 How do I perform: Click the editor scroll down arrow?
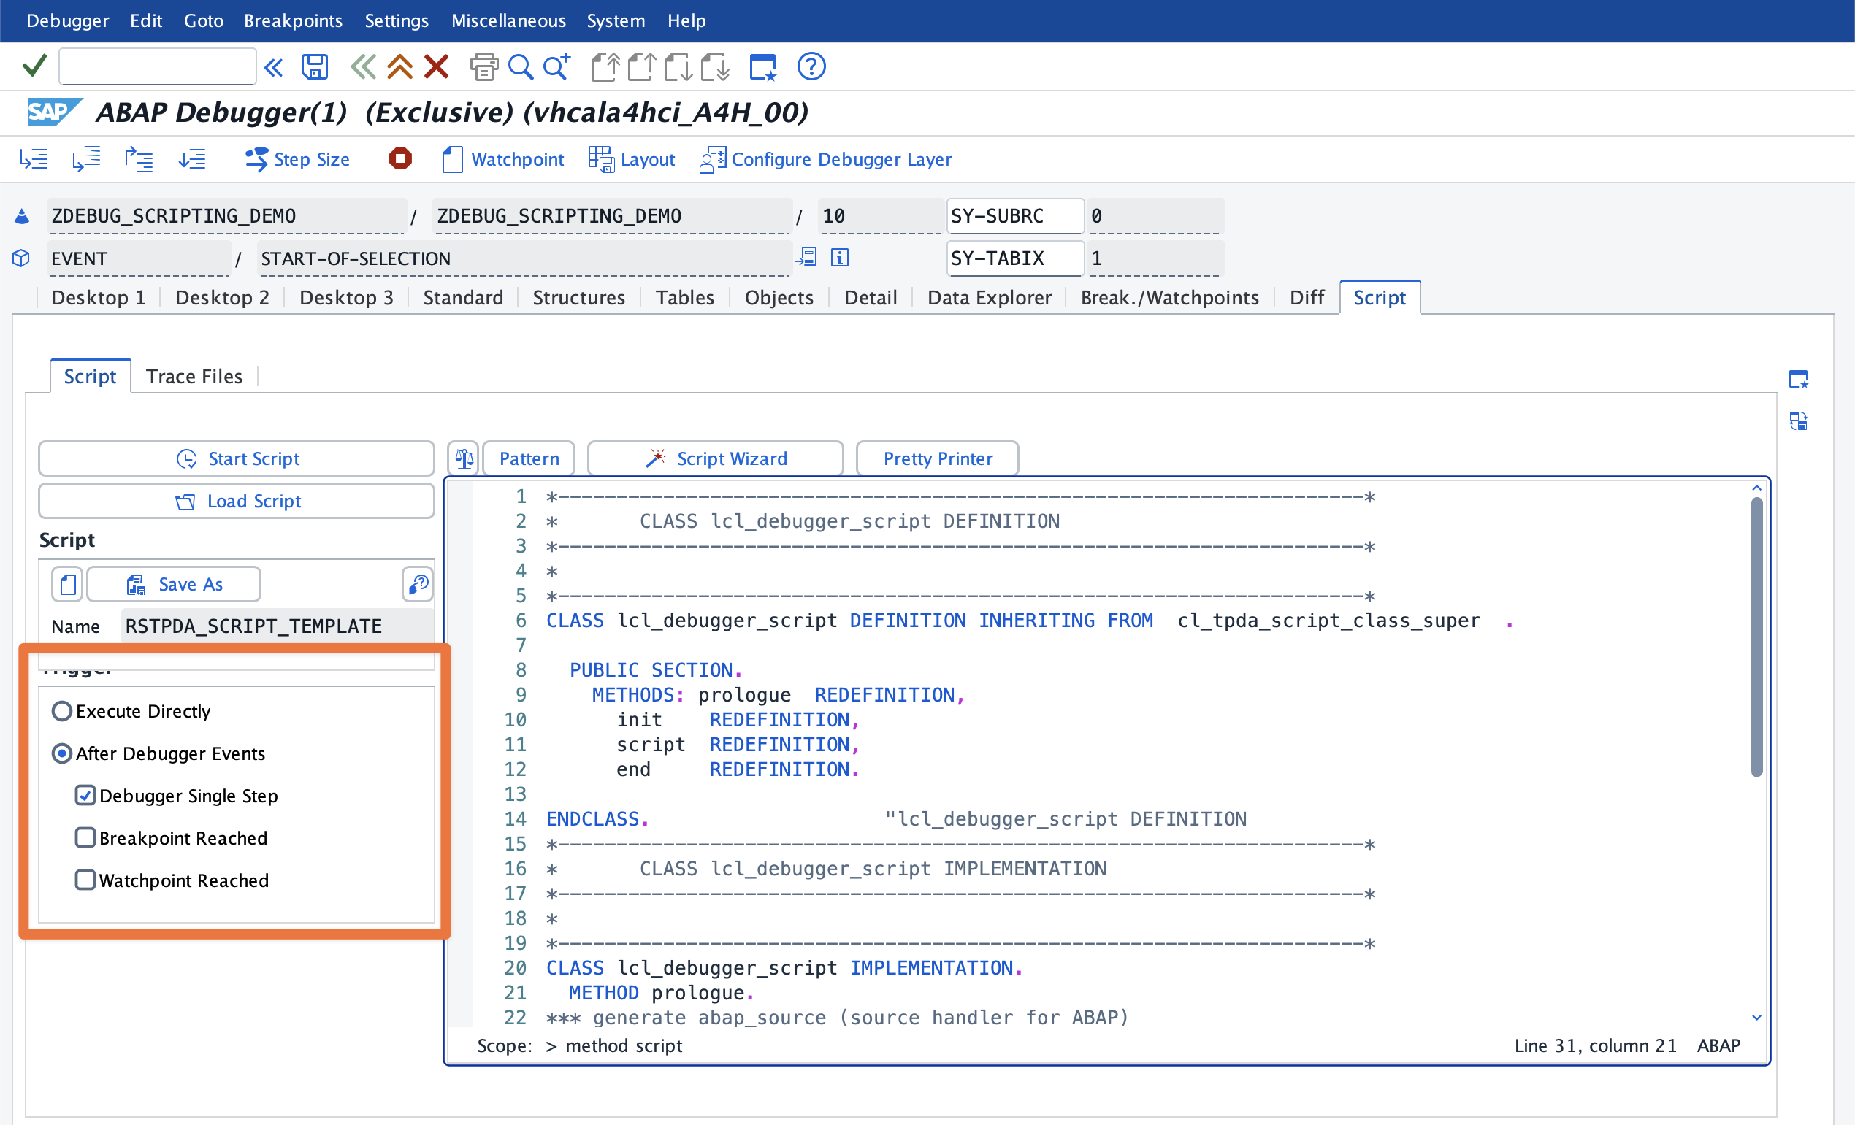[1757, 1018]
